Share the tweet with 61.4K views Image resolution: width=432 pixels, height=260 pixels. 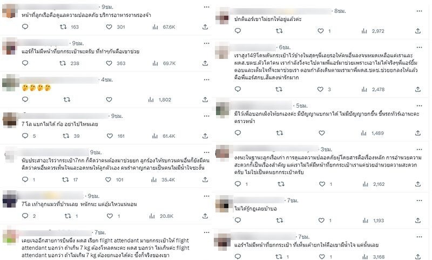(x=205, y=136)
